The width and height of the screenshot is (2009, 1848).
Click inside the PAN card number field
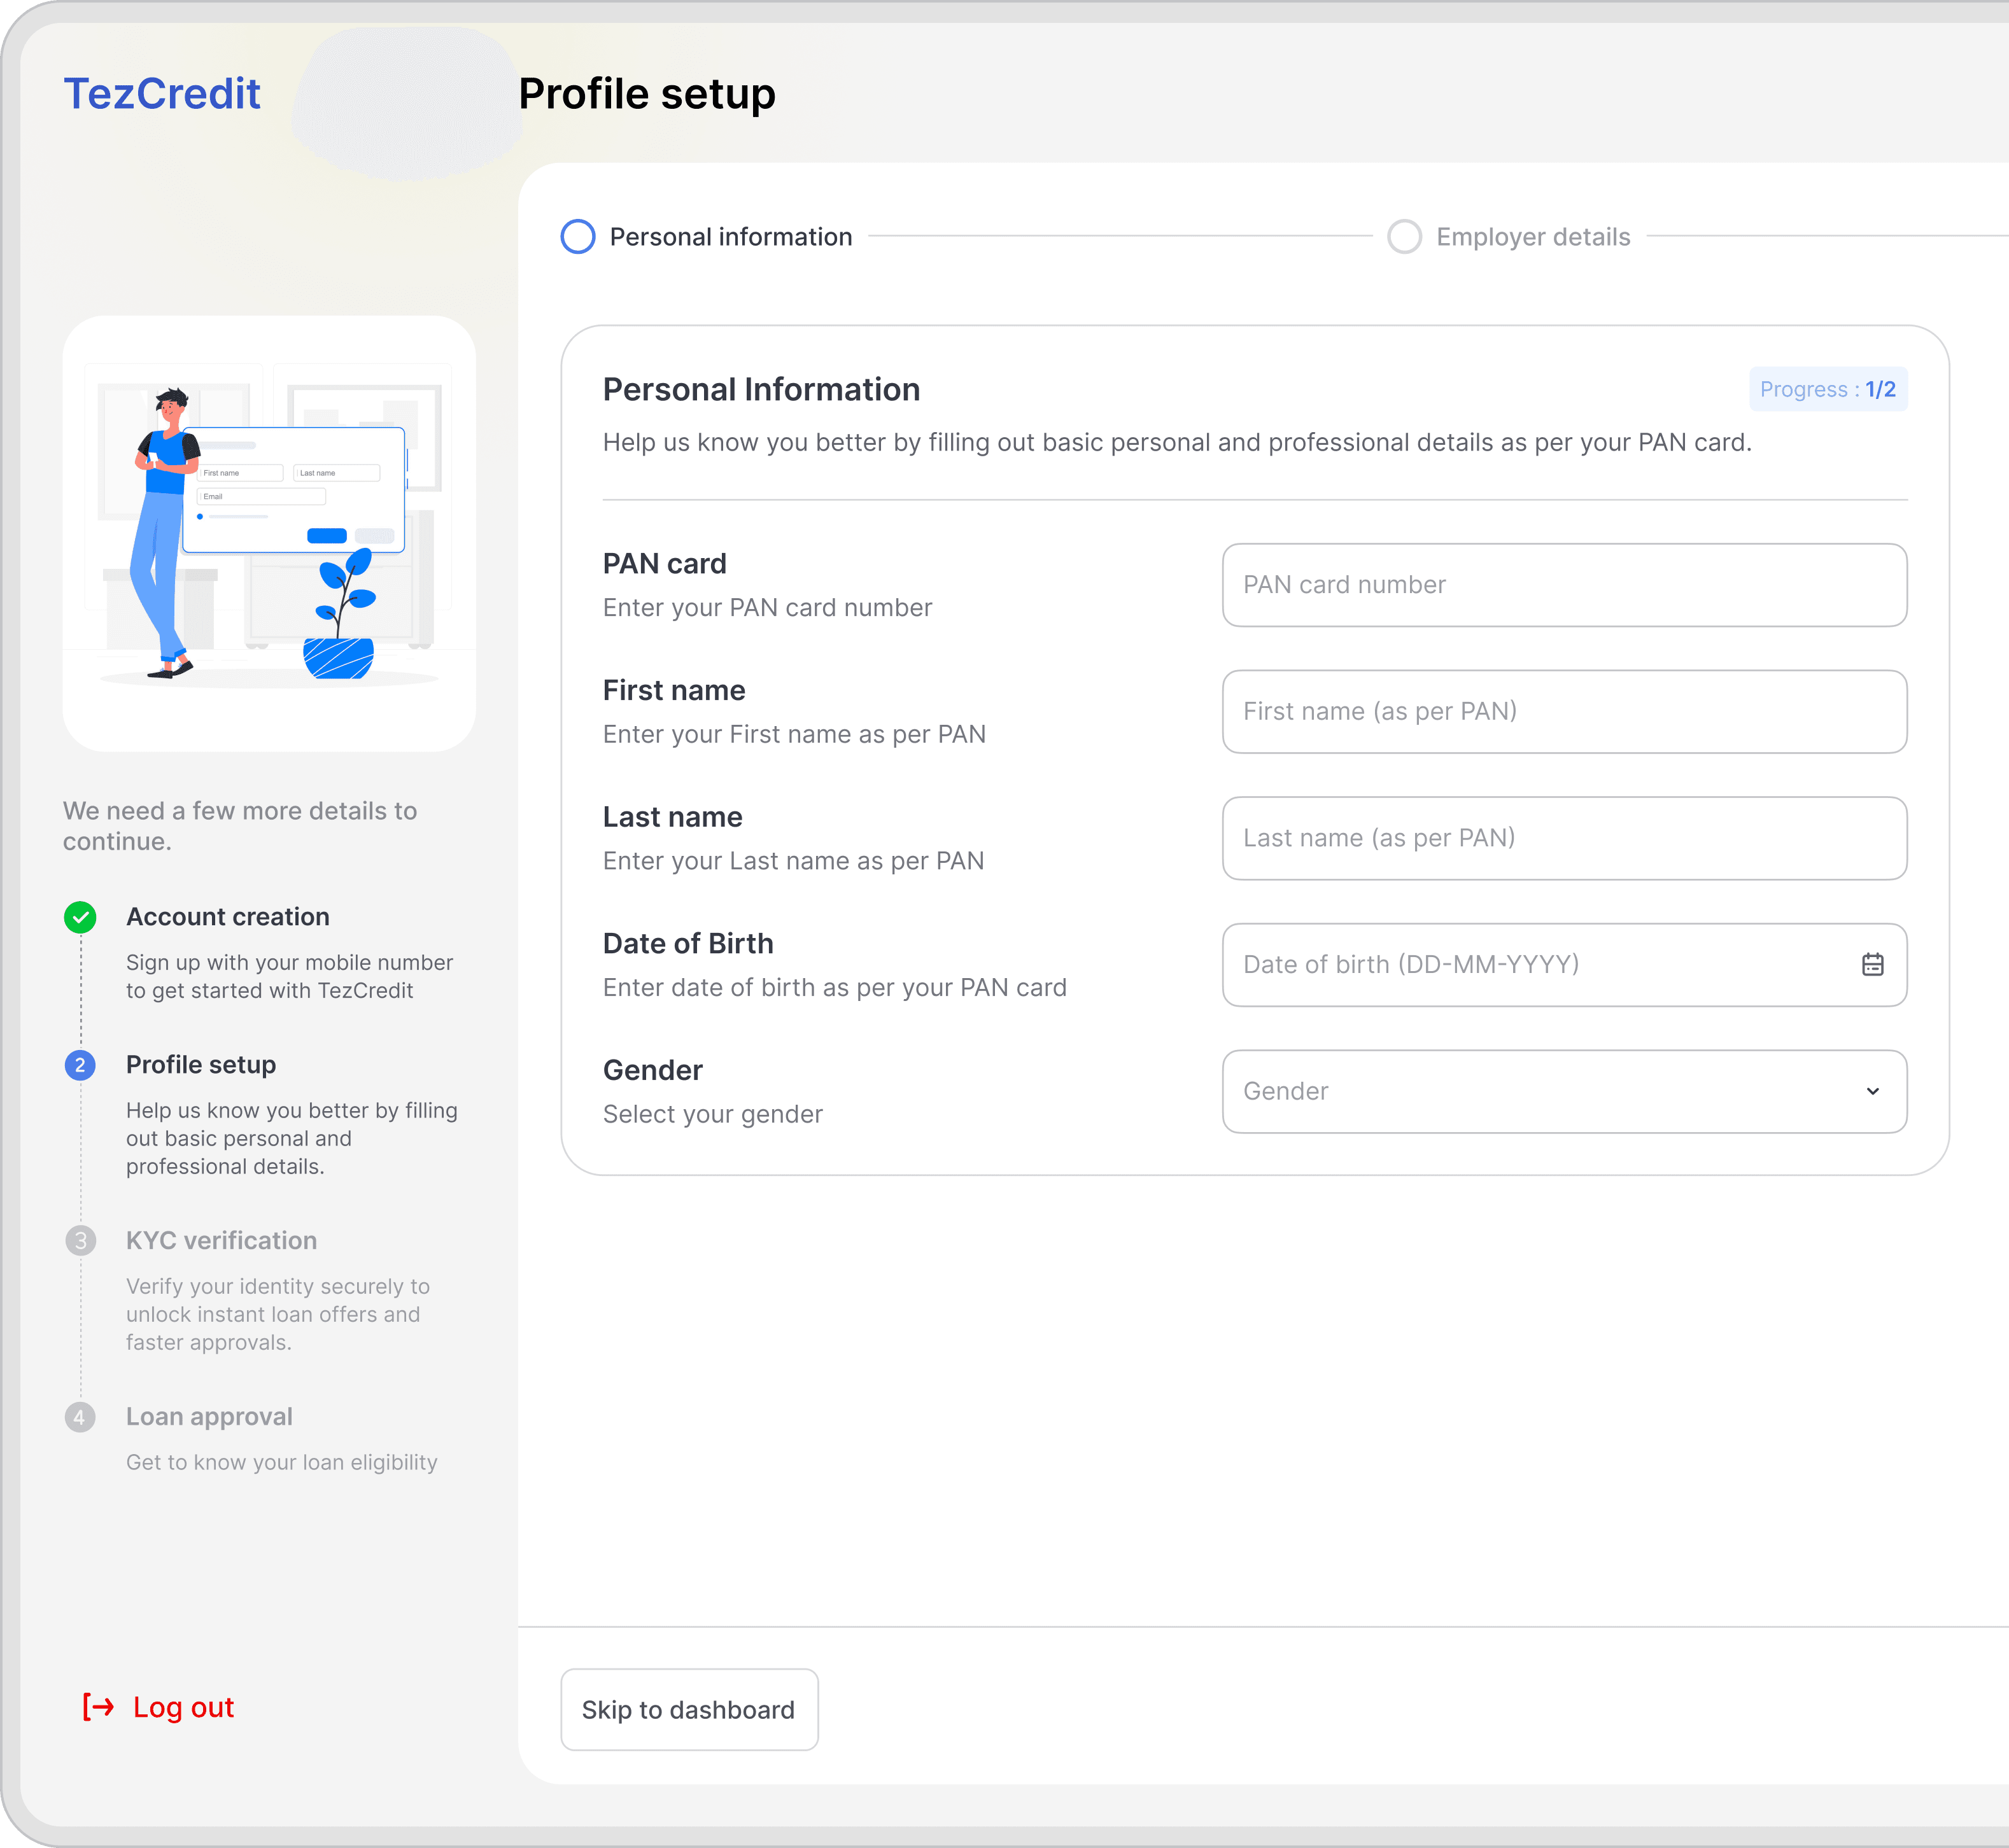1564,585
